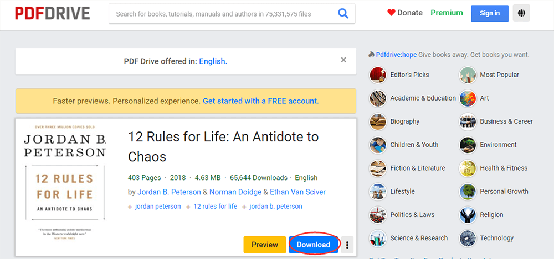The height and width of the screenshot is (259, 554).
Task: Click the Editor's Picks category icon
Action: point(378,75)
